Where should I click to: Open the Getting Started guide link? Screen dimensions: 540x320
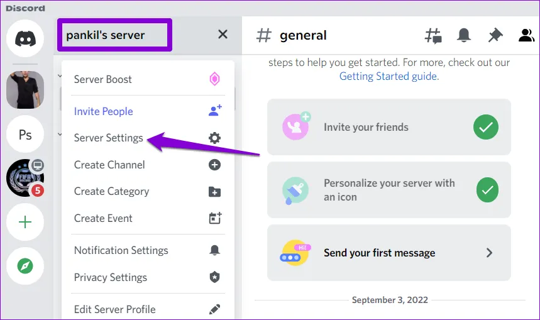pyautogui.click(x=388, y=76)
